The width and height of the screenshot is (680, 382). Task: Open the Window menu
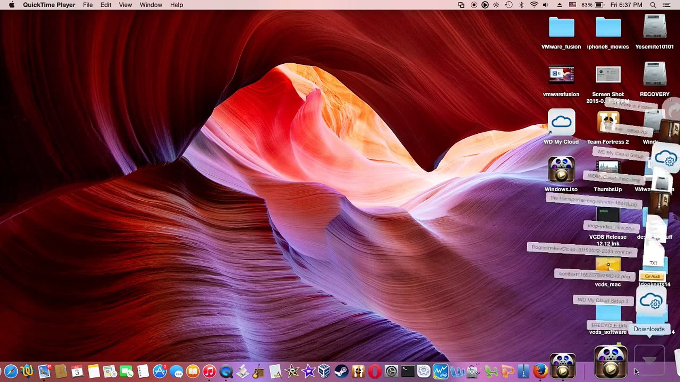point(151,5)
